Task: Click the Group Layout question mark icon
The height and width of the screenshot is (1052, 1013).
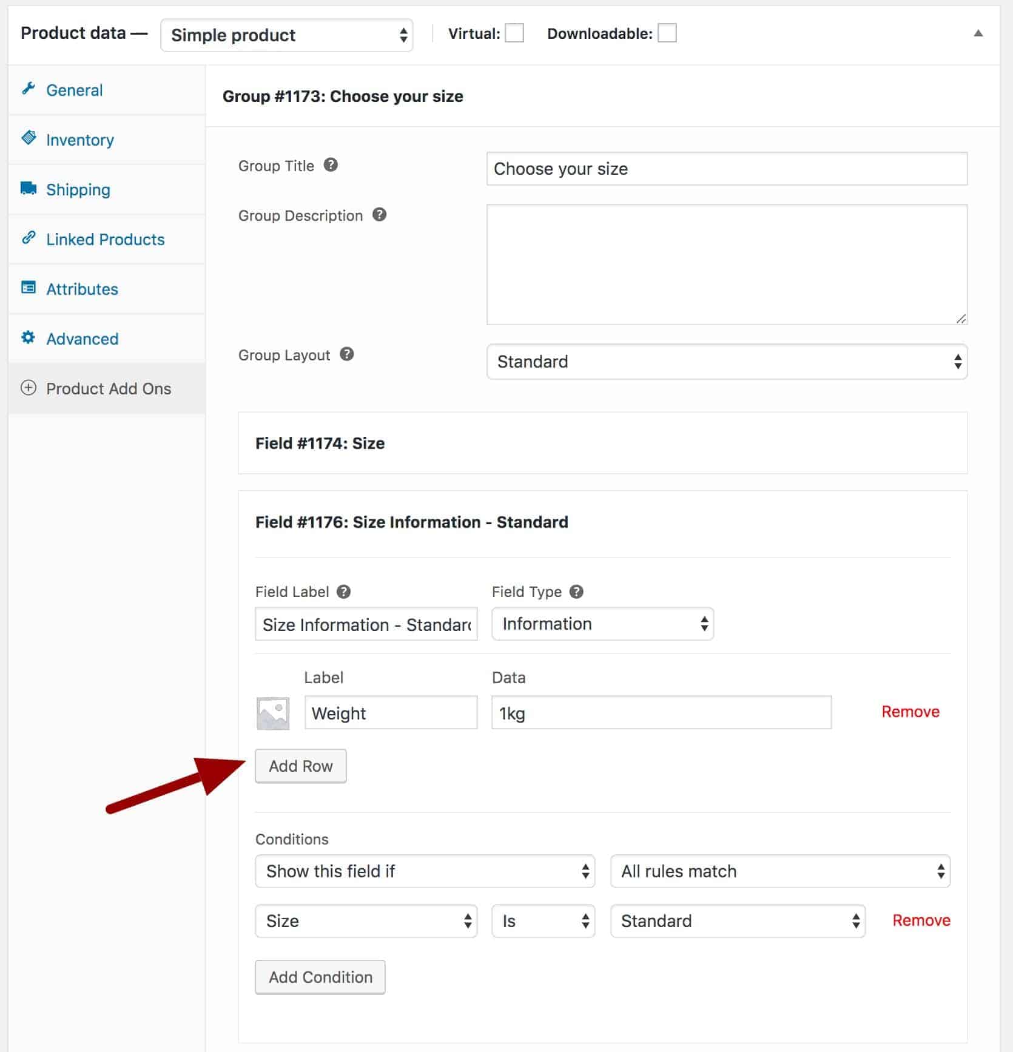Action: pyautogui.click(x=347, y=355)
